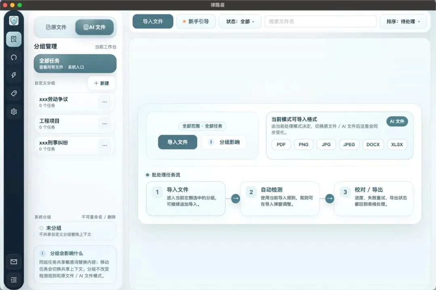Click the 不可重命名 / 删除 label
This screenshot has height=290, width=436.
99,217
